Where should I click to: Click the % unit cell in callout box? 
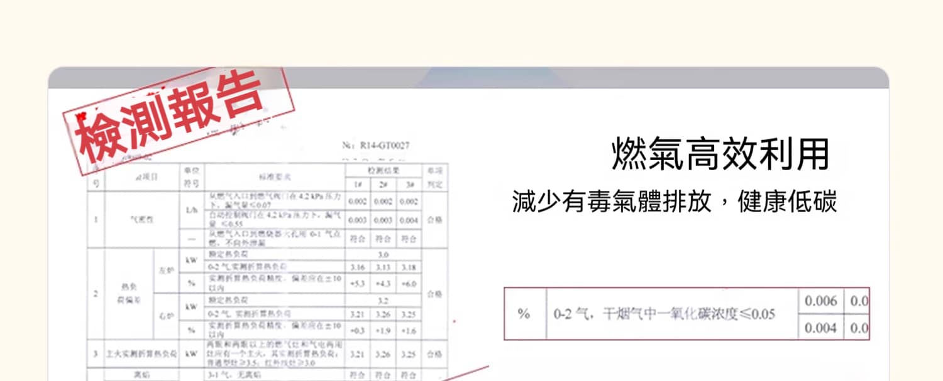(524, 313)
